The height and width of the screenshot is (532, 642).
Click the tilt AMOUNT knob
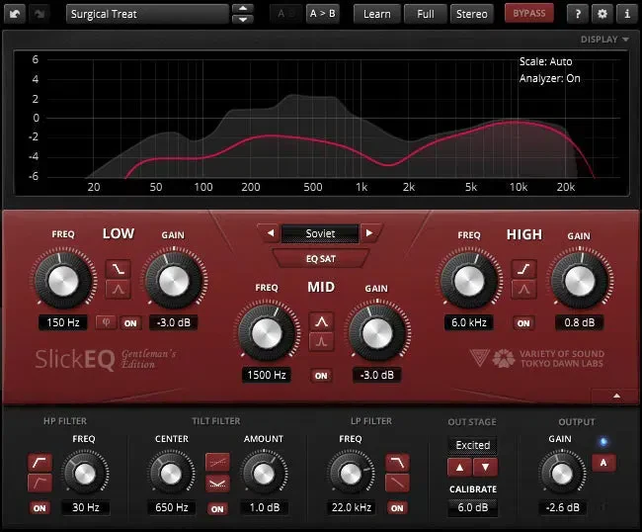click(264, 474)
